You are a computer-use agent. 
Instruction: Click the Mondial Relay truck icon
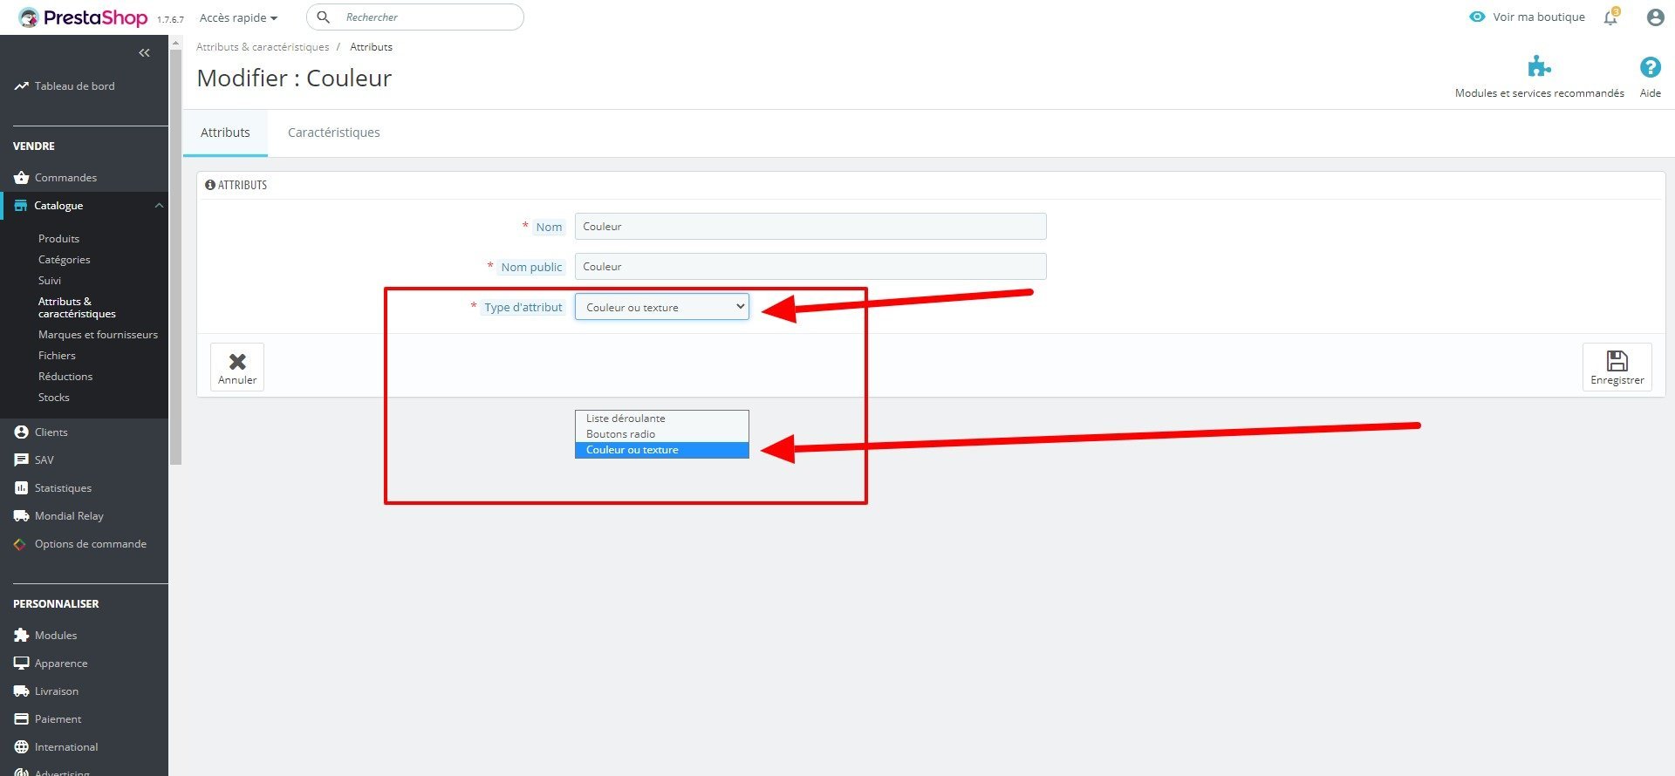21,516
